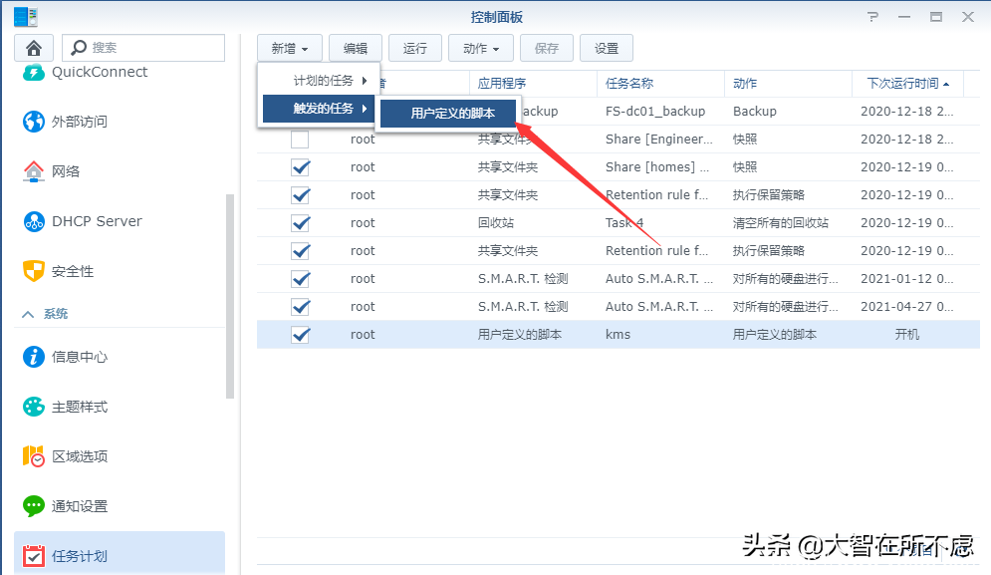This screenshot has width=991, height=575.
Task: Click into the 搜索 search field
Action: (143, 48)
